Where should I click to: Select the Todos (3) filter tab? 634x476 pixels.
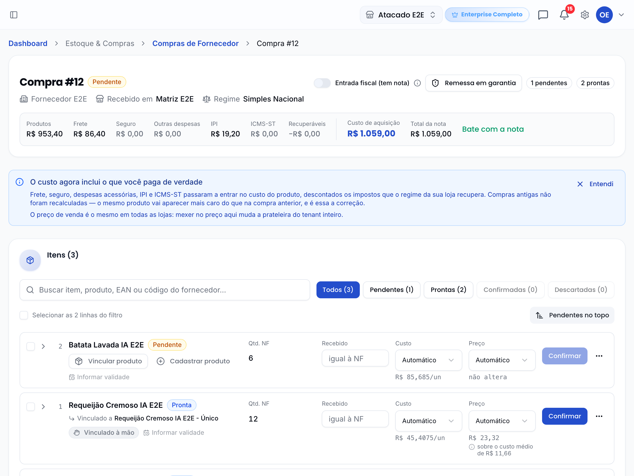[338, 290]
